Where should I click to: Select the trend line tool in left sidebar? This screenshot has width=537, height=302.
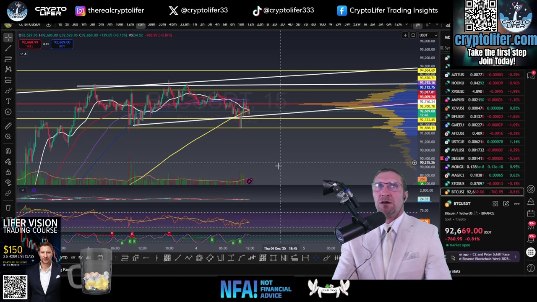[x=8, y=48]
